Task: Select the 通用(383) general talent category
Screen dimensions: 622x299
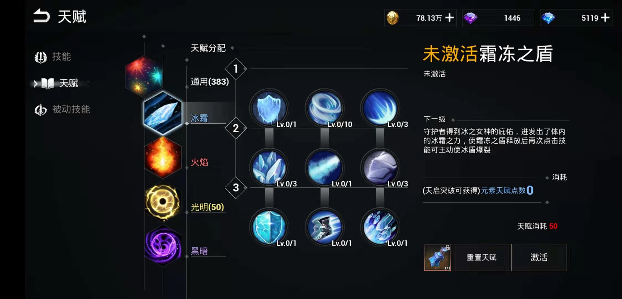Action: coord(210,82)
